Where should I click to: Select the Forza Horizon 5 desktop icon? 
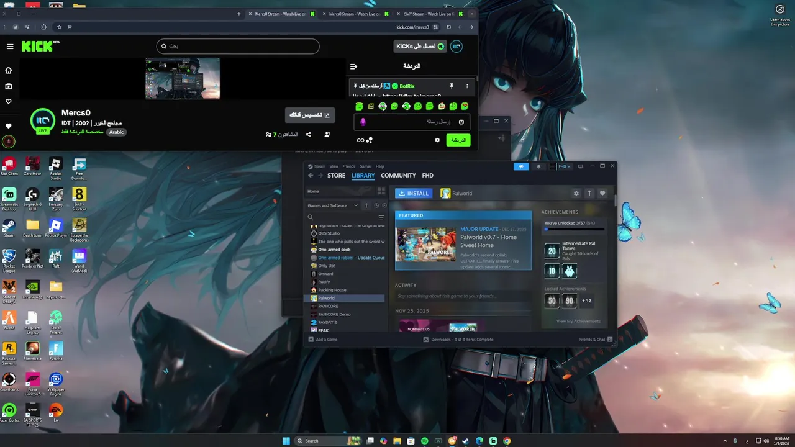(32, 382)
